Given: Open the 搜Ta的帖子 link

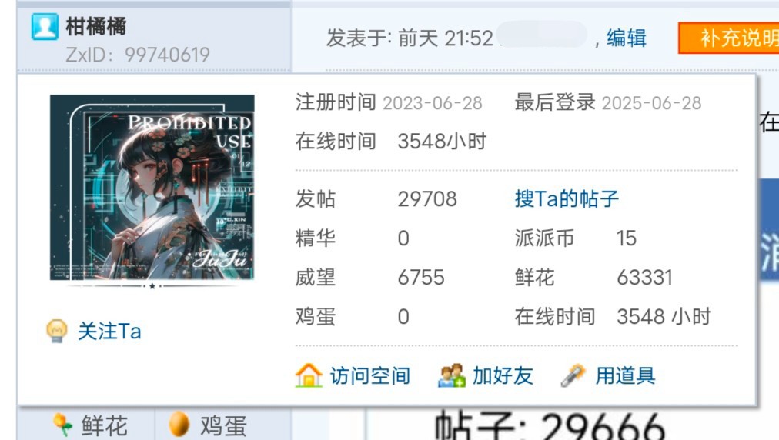Looking at the screenshot, I should click(567, 198).
